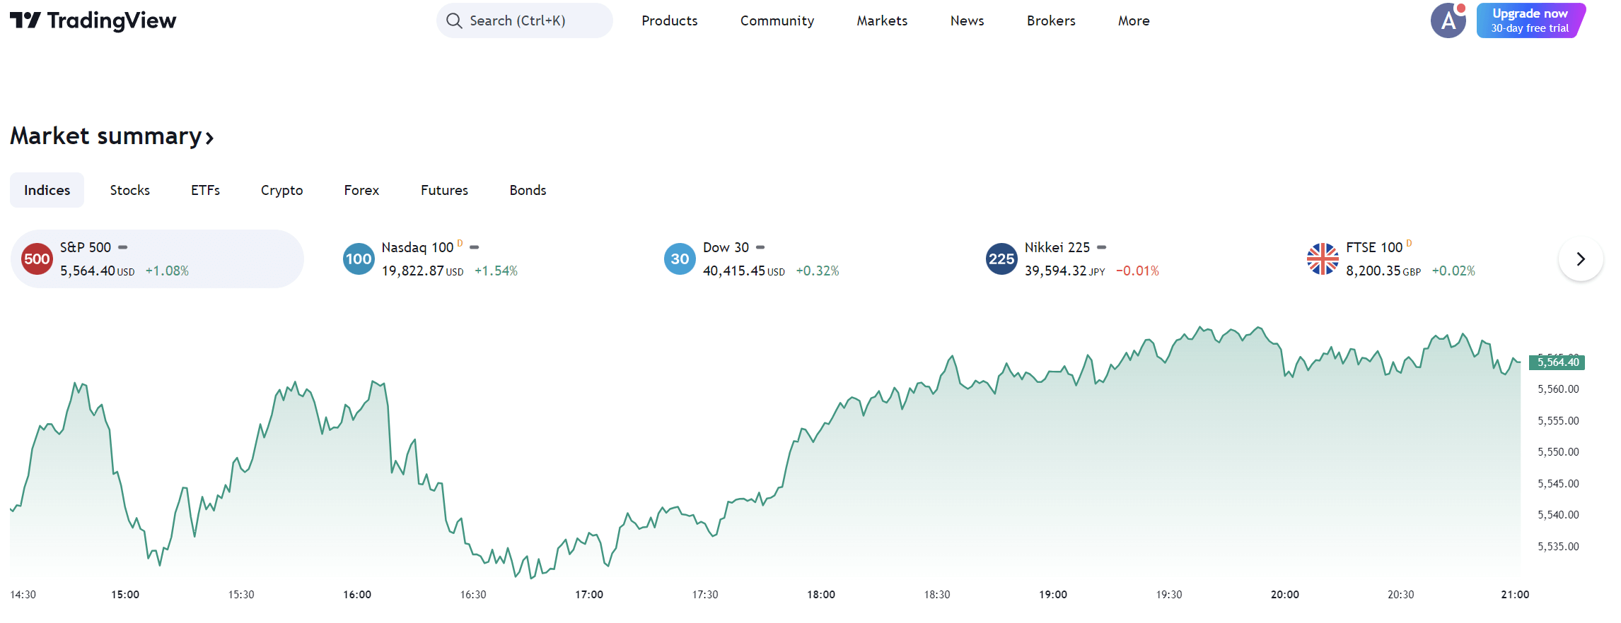The image size is (1621, 623).
Task: Open the Brokers menu
Action: pyautogui.click(x=1051, y=20)
